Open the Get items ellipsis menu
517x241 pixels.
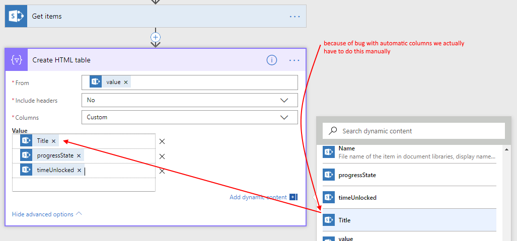coord(294,16)
